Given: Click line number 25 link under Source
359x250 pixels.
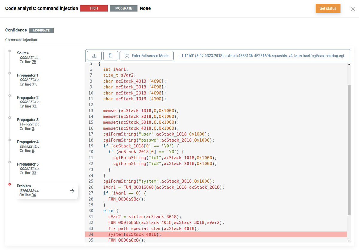Looking at the screenshot, I should click(34, 62).
